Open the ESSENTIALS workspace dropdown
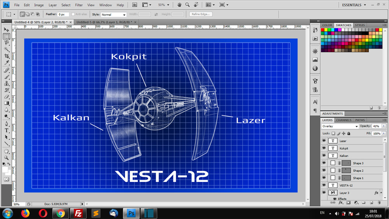The width and height of the screenshot is (389, 219). pyautogui.click(x=354, y=5)
